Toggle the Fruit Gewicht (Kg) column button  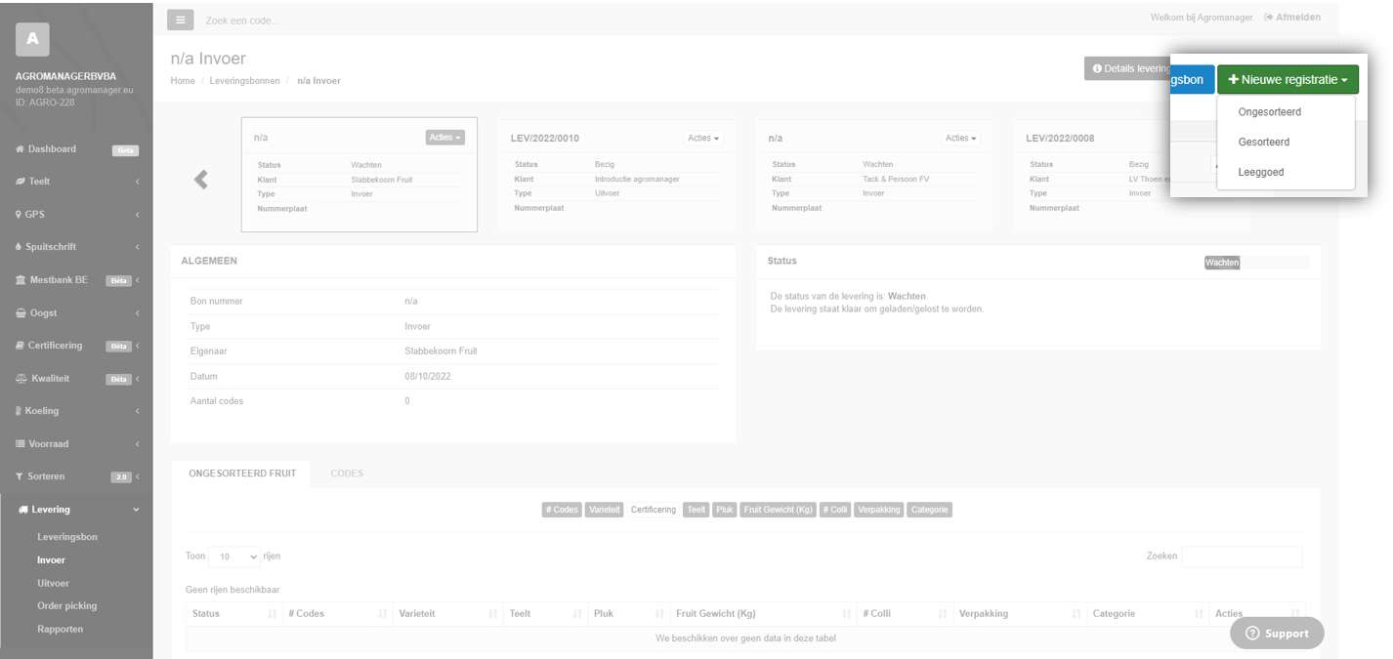[778, 510]
